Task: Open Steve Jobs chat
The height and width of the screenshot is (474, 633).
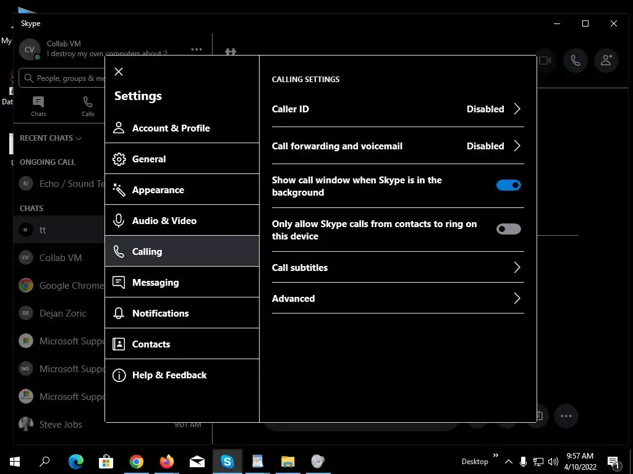Action: [60, 424]
